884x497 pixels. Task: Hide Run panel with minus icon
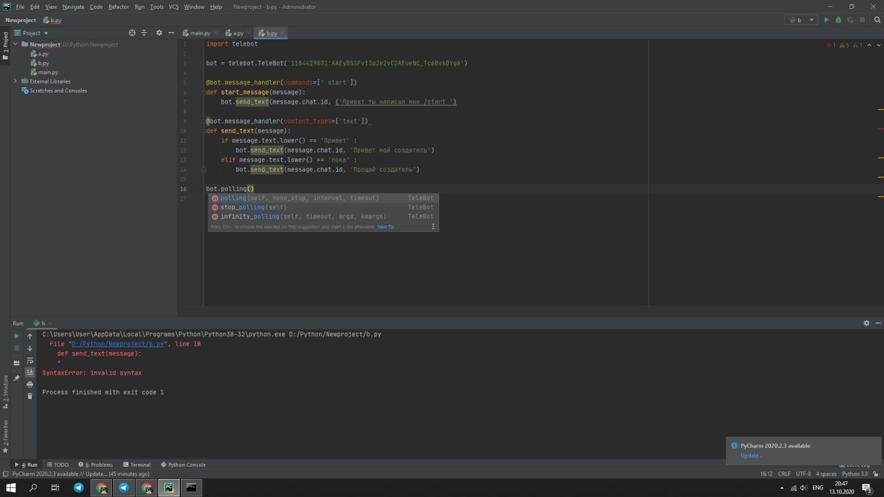(x=878, y=323)
